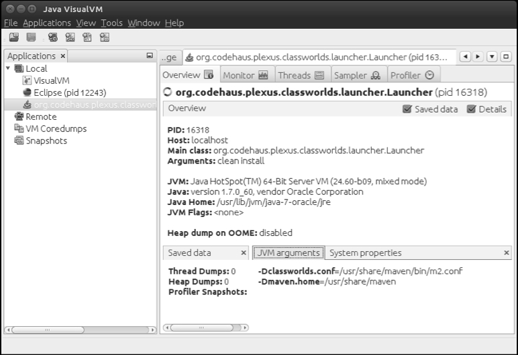Click the 'Arguments: clean install' text
The image size is (518, 355).
216,161
